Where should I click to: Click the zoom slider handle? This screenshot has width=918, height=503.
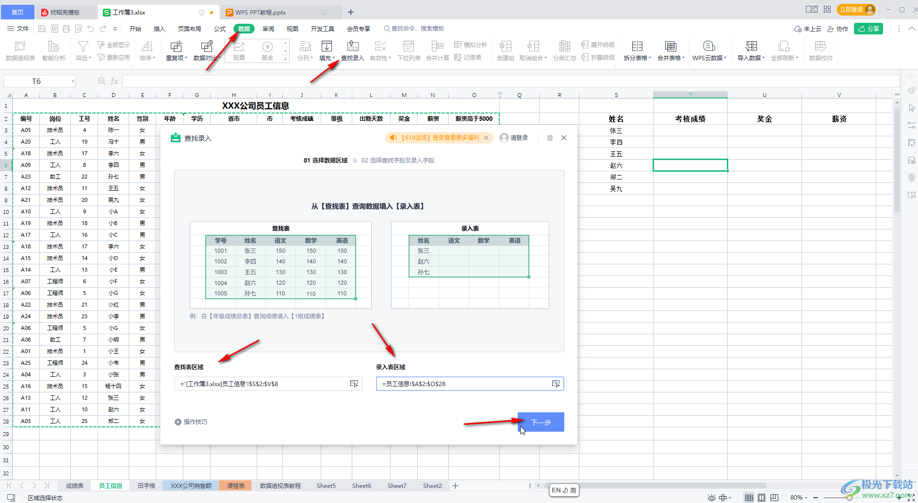click(x=850, y=498)
